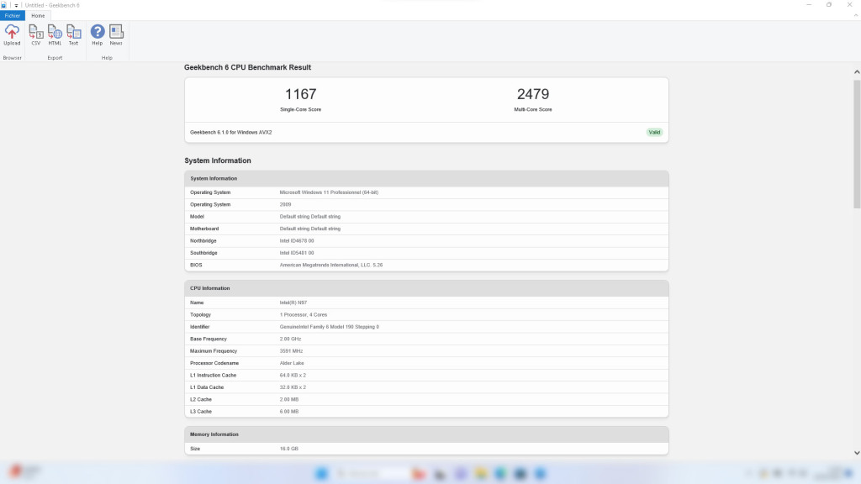
Task: Click the System Information section heading
Action: point(218,160)
